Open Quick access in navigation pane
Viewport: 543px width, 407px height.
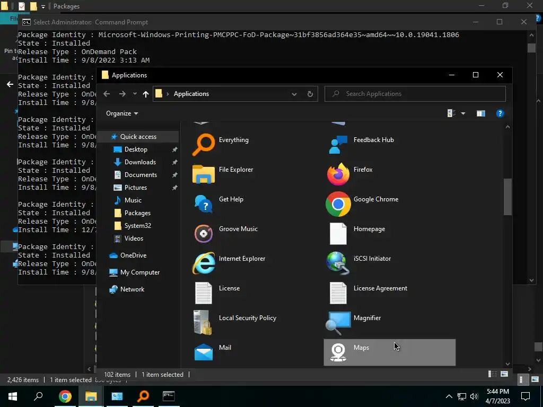138,137
